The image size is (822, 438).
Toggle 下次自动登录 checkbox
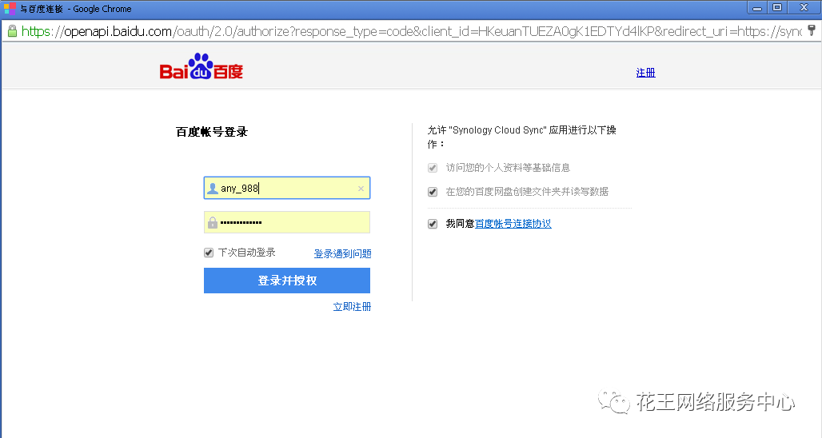[x=209, y=253]
